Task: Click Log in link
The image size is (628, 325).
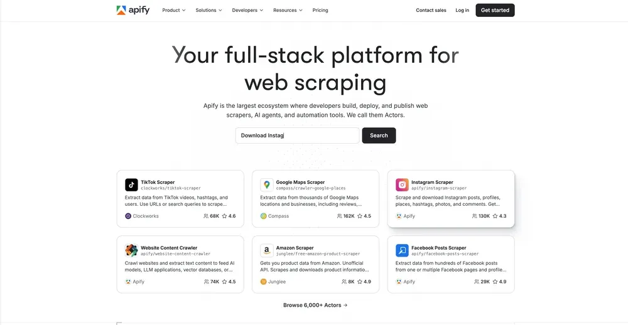Action: [462, 11]
